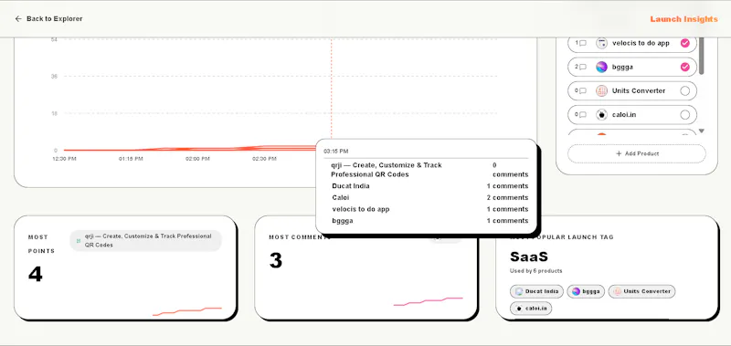
Task: Uncheck the bggga product
Action: pyautogui.click(x=684, y=67)
